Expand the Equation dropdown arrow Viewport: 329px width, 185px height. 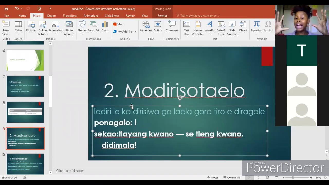257,34
